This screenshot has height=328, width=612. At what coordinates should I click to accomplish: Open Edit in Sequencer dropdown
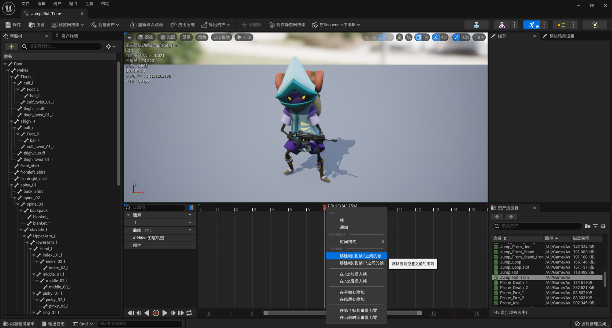tap(336, 25)
